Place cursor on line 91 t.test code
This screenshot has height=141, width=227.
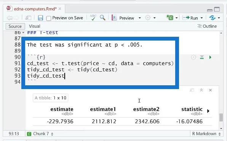pyautogui.click(x=100, y=64)
